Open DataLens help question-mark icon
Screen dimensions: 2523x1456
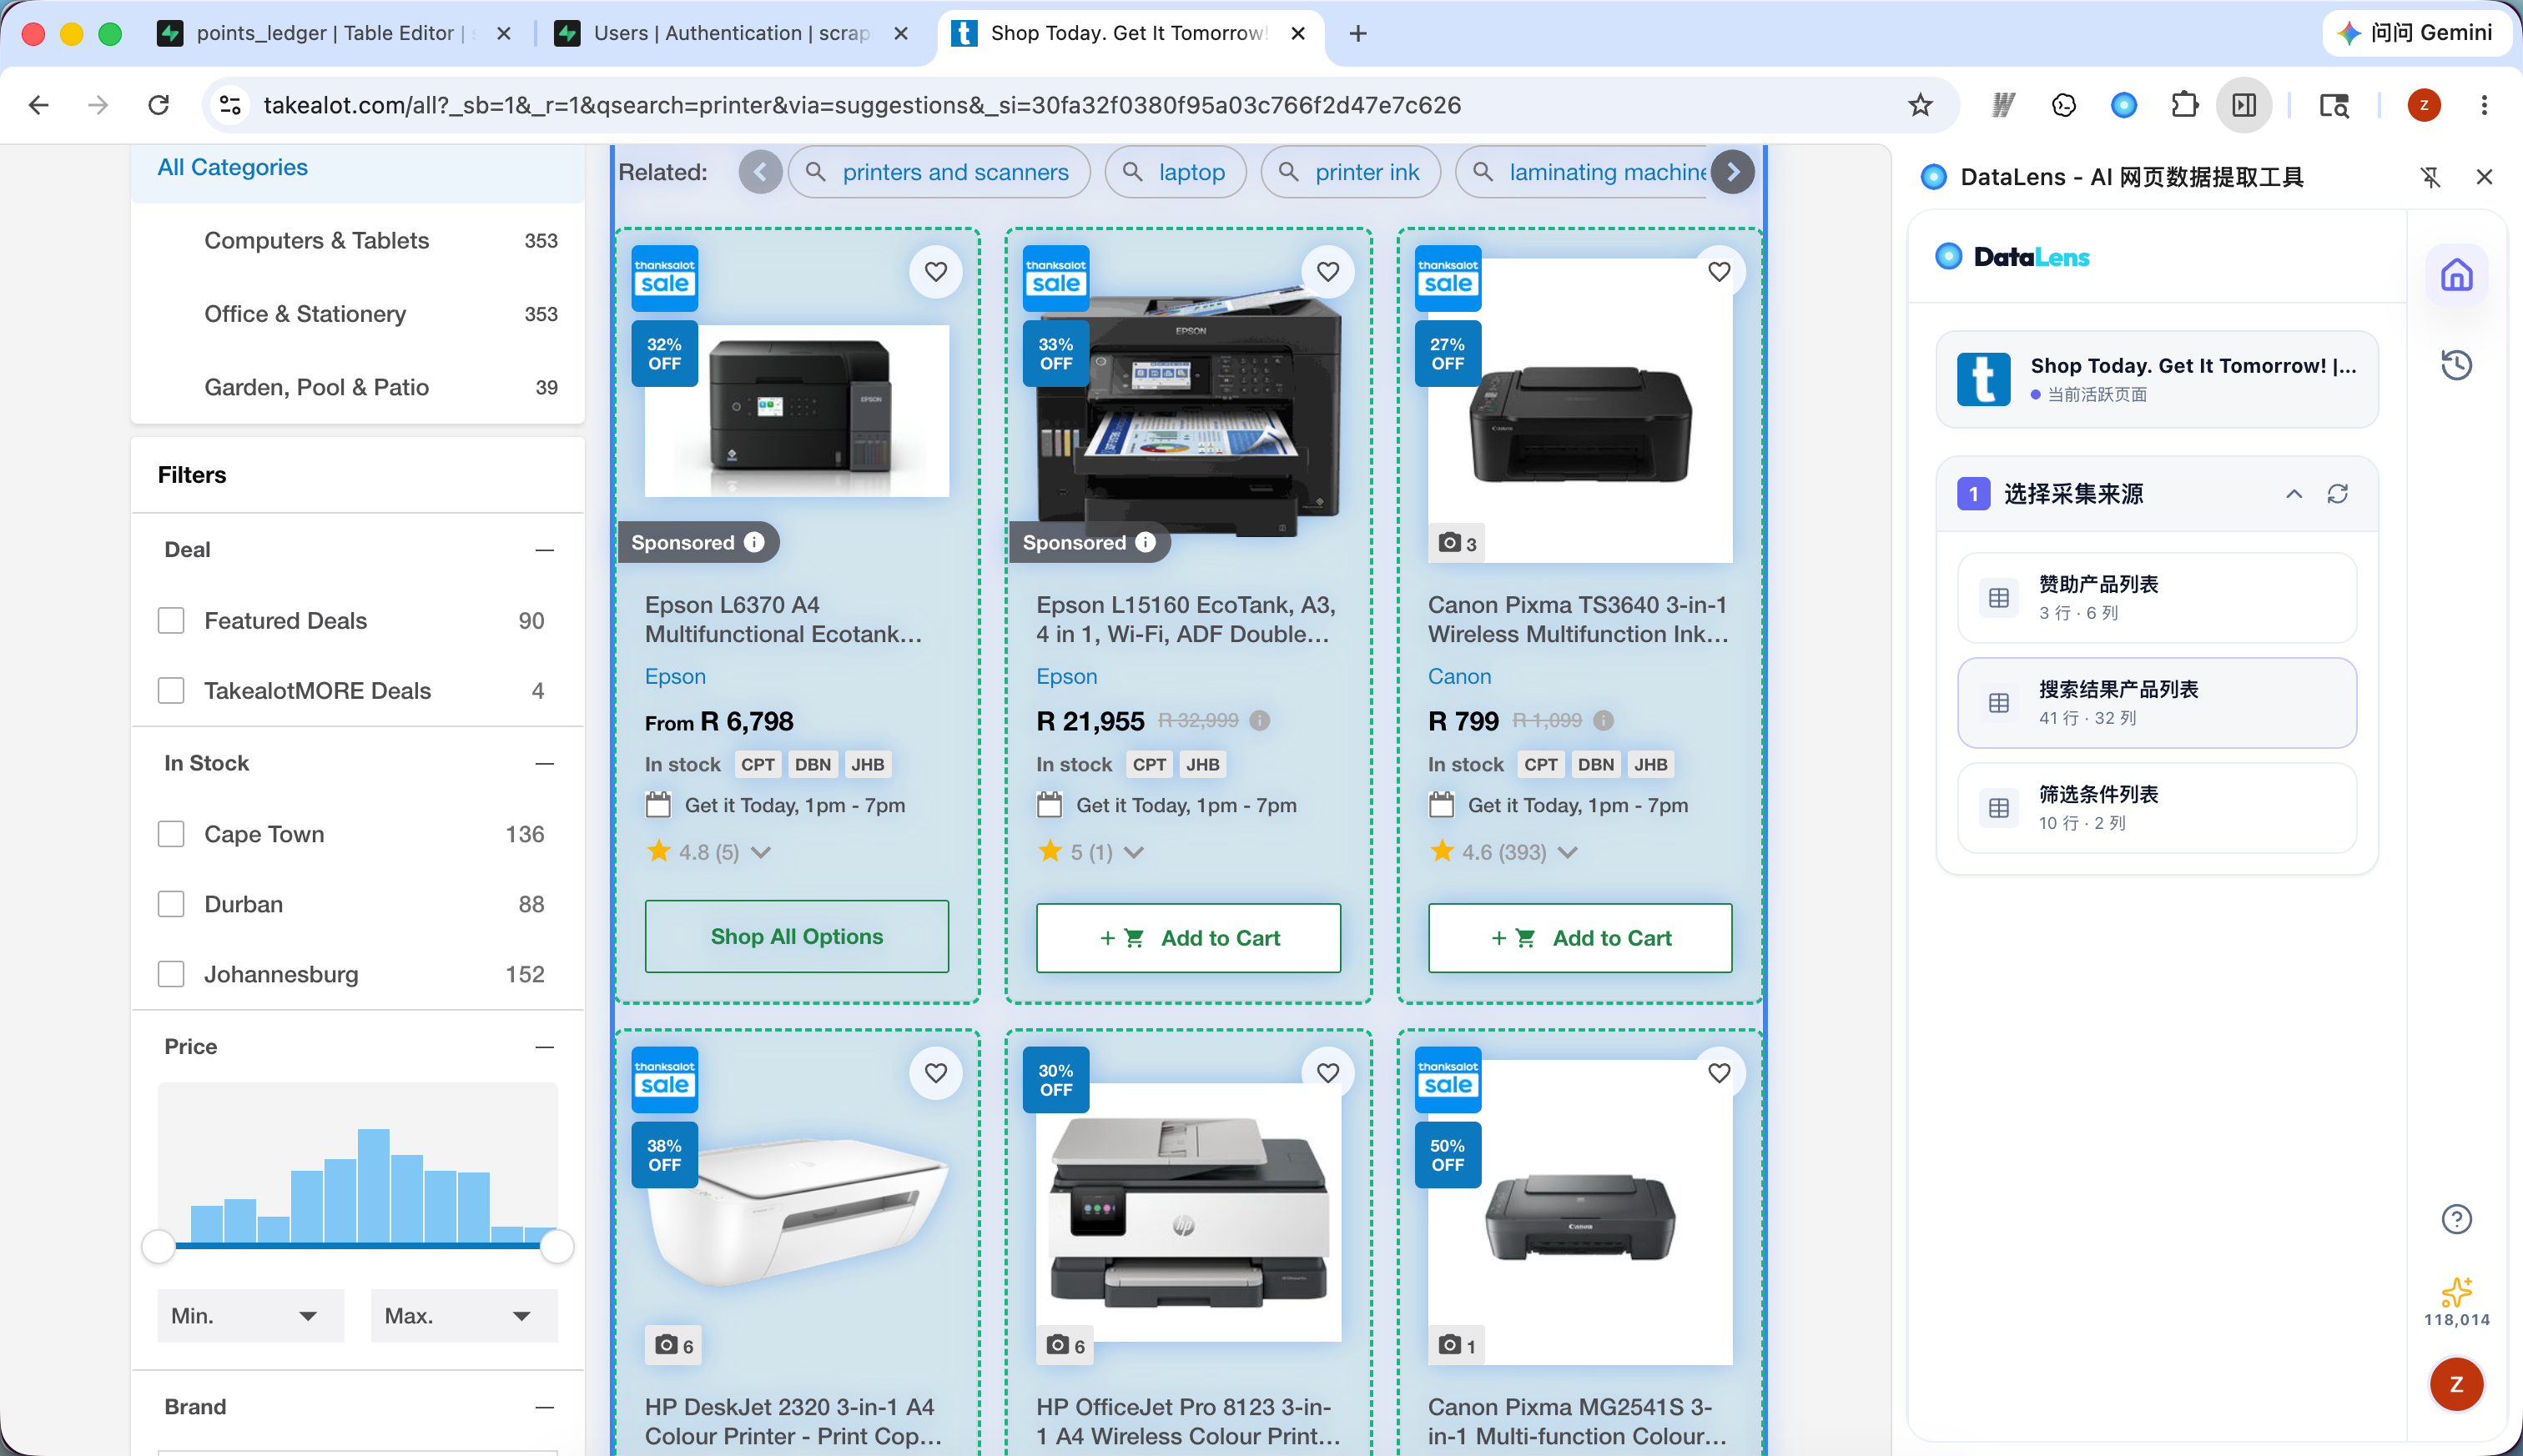(2456, 1219)
